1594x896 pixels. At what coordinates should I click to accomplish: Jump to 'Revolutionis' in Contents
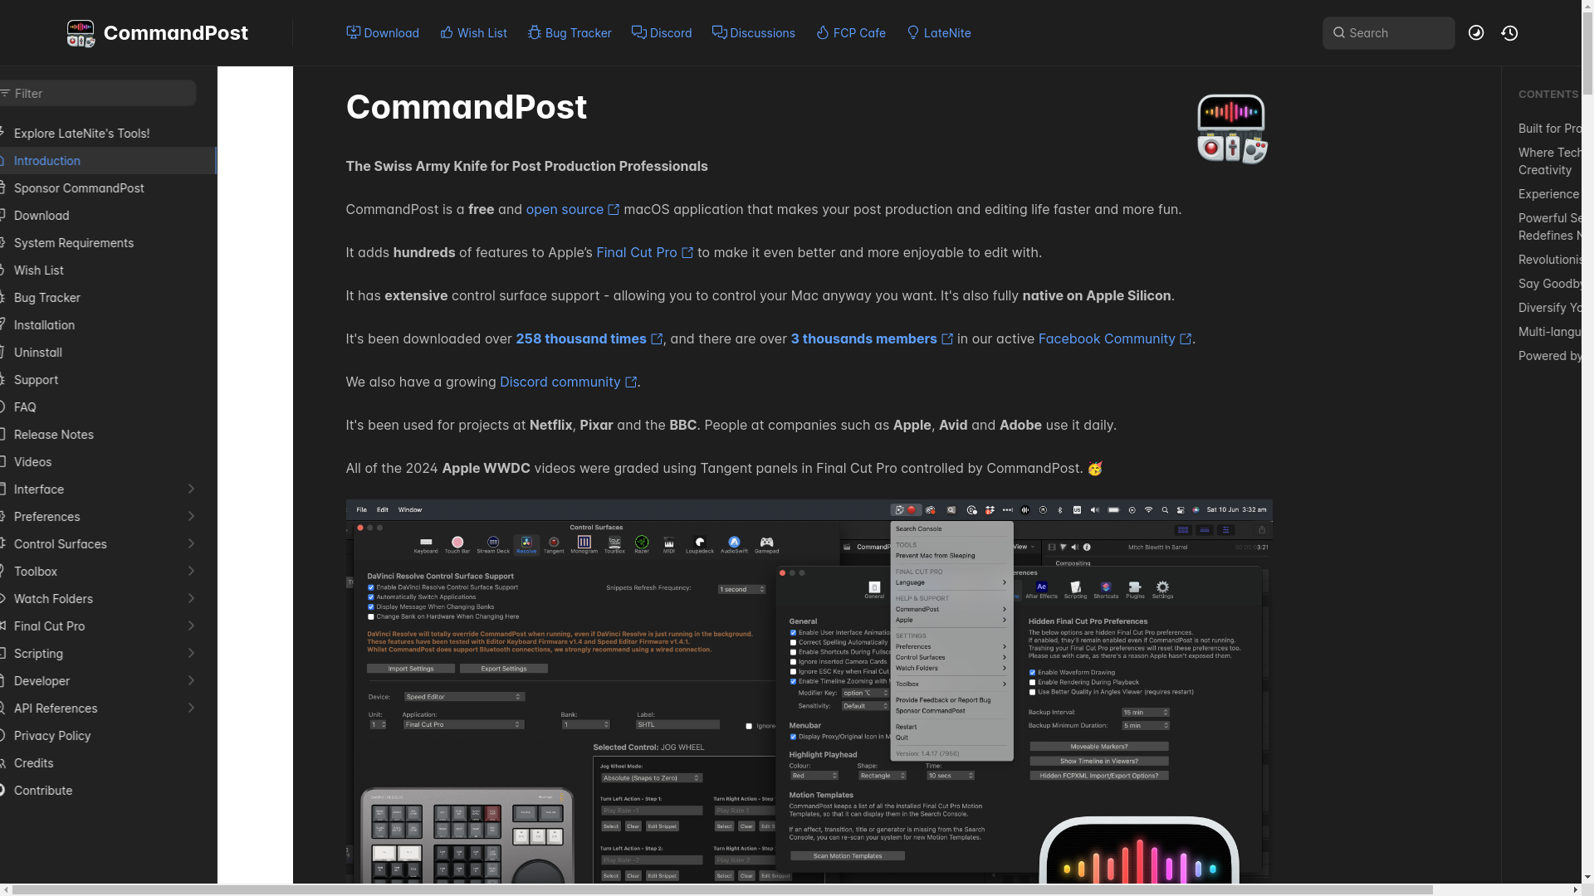(x=1549, y=260)
